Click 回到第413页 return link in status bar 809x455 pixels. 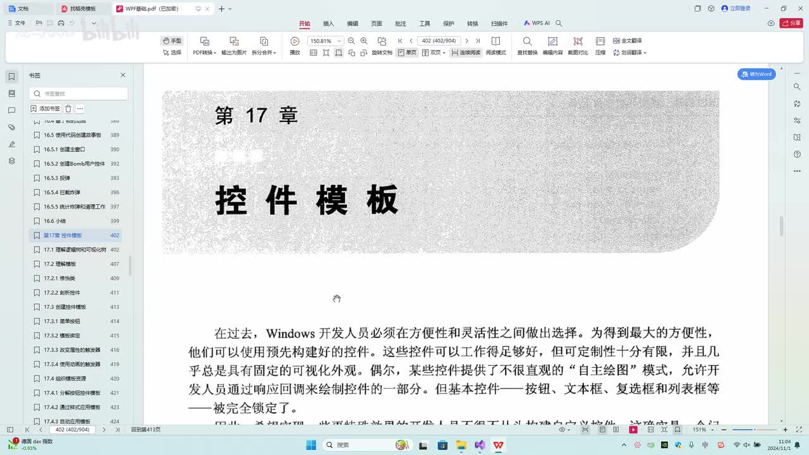146,430
